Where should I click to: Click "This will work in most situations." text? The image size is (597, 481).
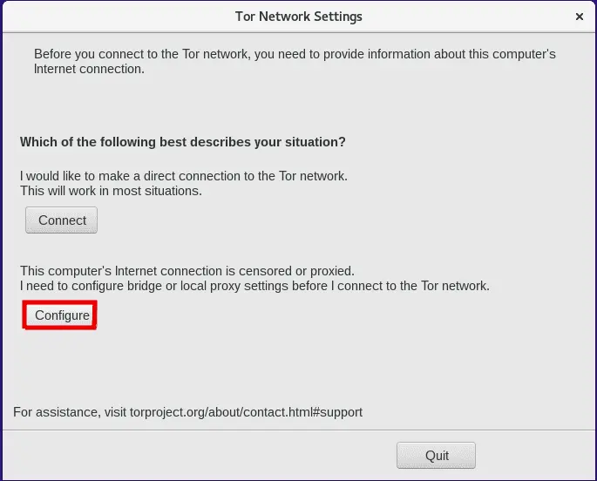[x=111, y=190]
